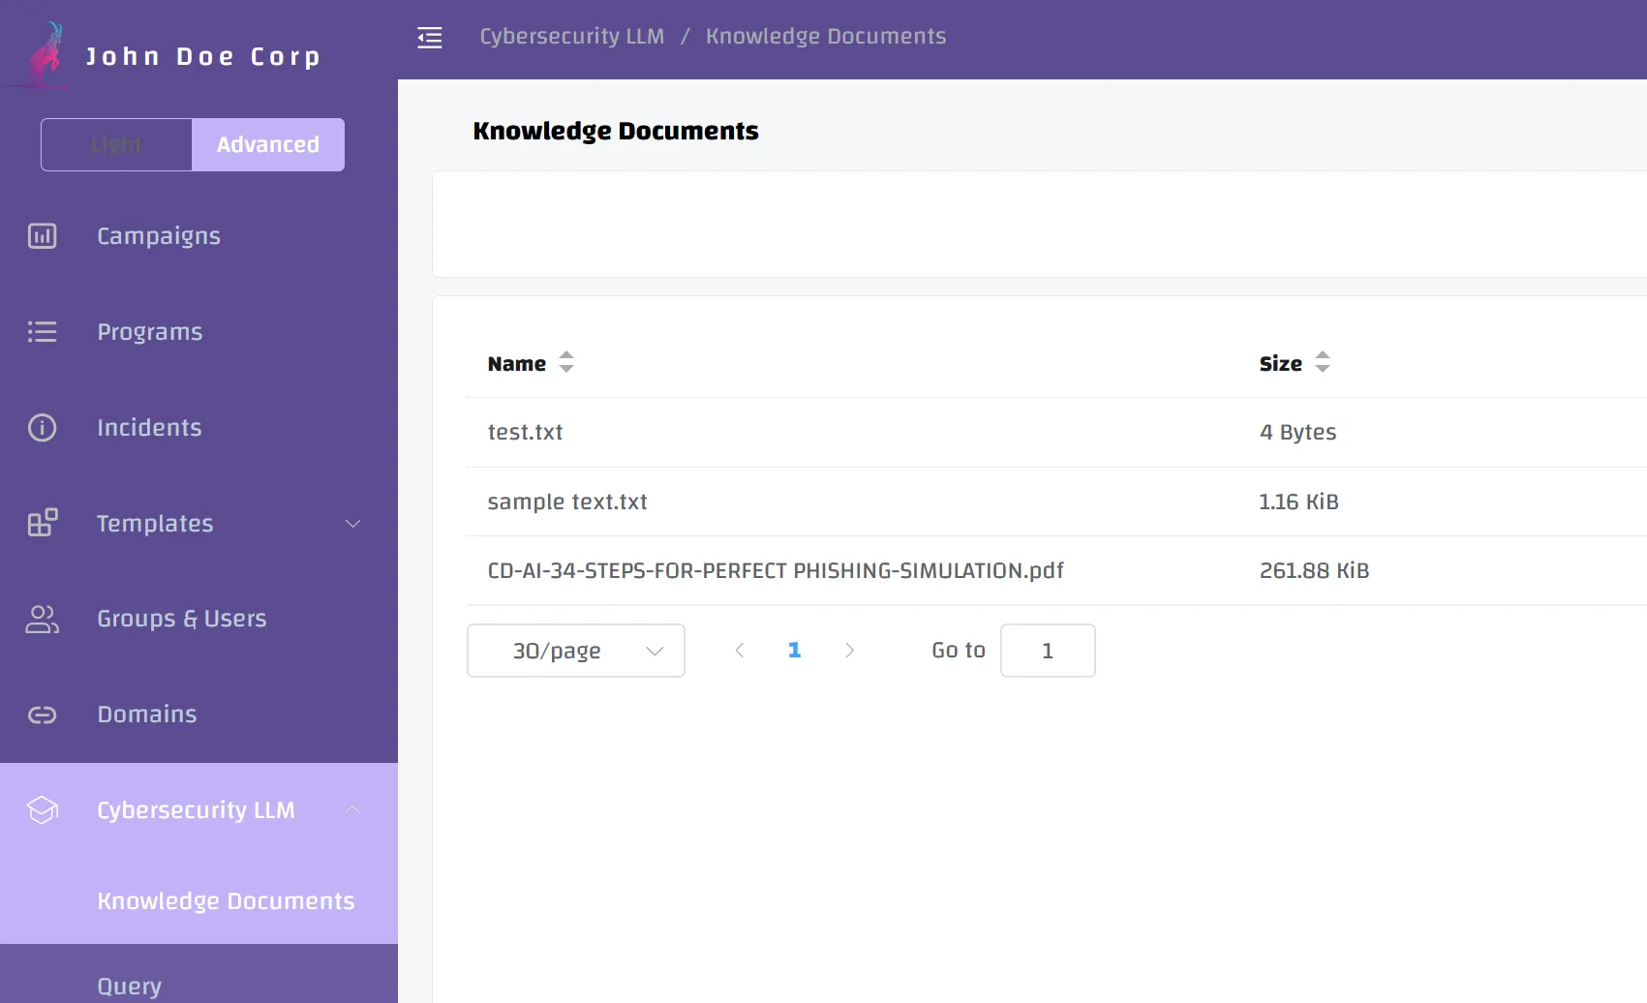Screen dimensions: 1647x1003
Task: Select the Knowledge Documents submenu item
Action: coord(198,901)
